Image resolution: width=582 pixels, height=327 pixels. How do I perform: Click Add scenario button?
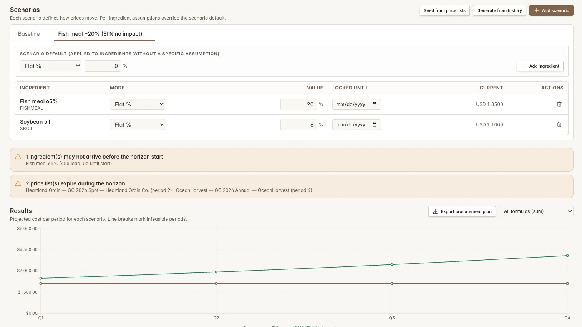(551, 10)
